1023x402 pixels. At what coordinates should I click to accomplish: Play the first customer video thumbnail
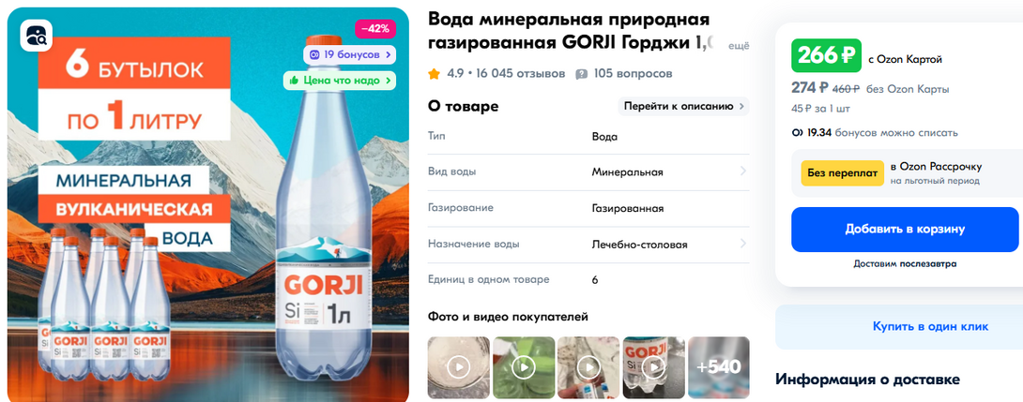coord(459,367)
